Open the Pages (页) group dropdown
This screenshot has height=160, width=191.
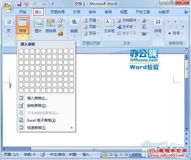(9, 28)
